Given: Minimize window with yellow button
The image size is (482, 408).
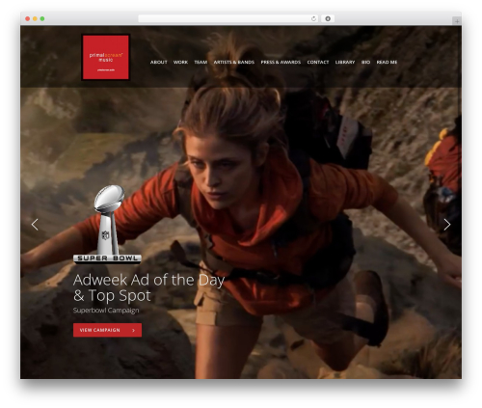Looking at the screenshot, I should [x=35, y=18].
